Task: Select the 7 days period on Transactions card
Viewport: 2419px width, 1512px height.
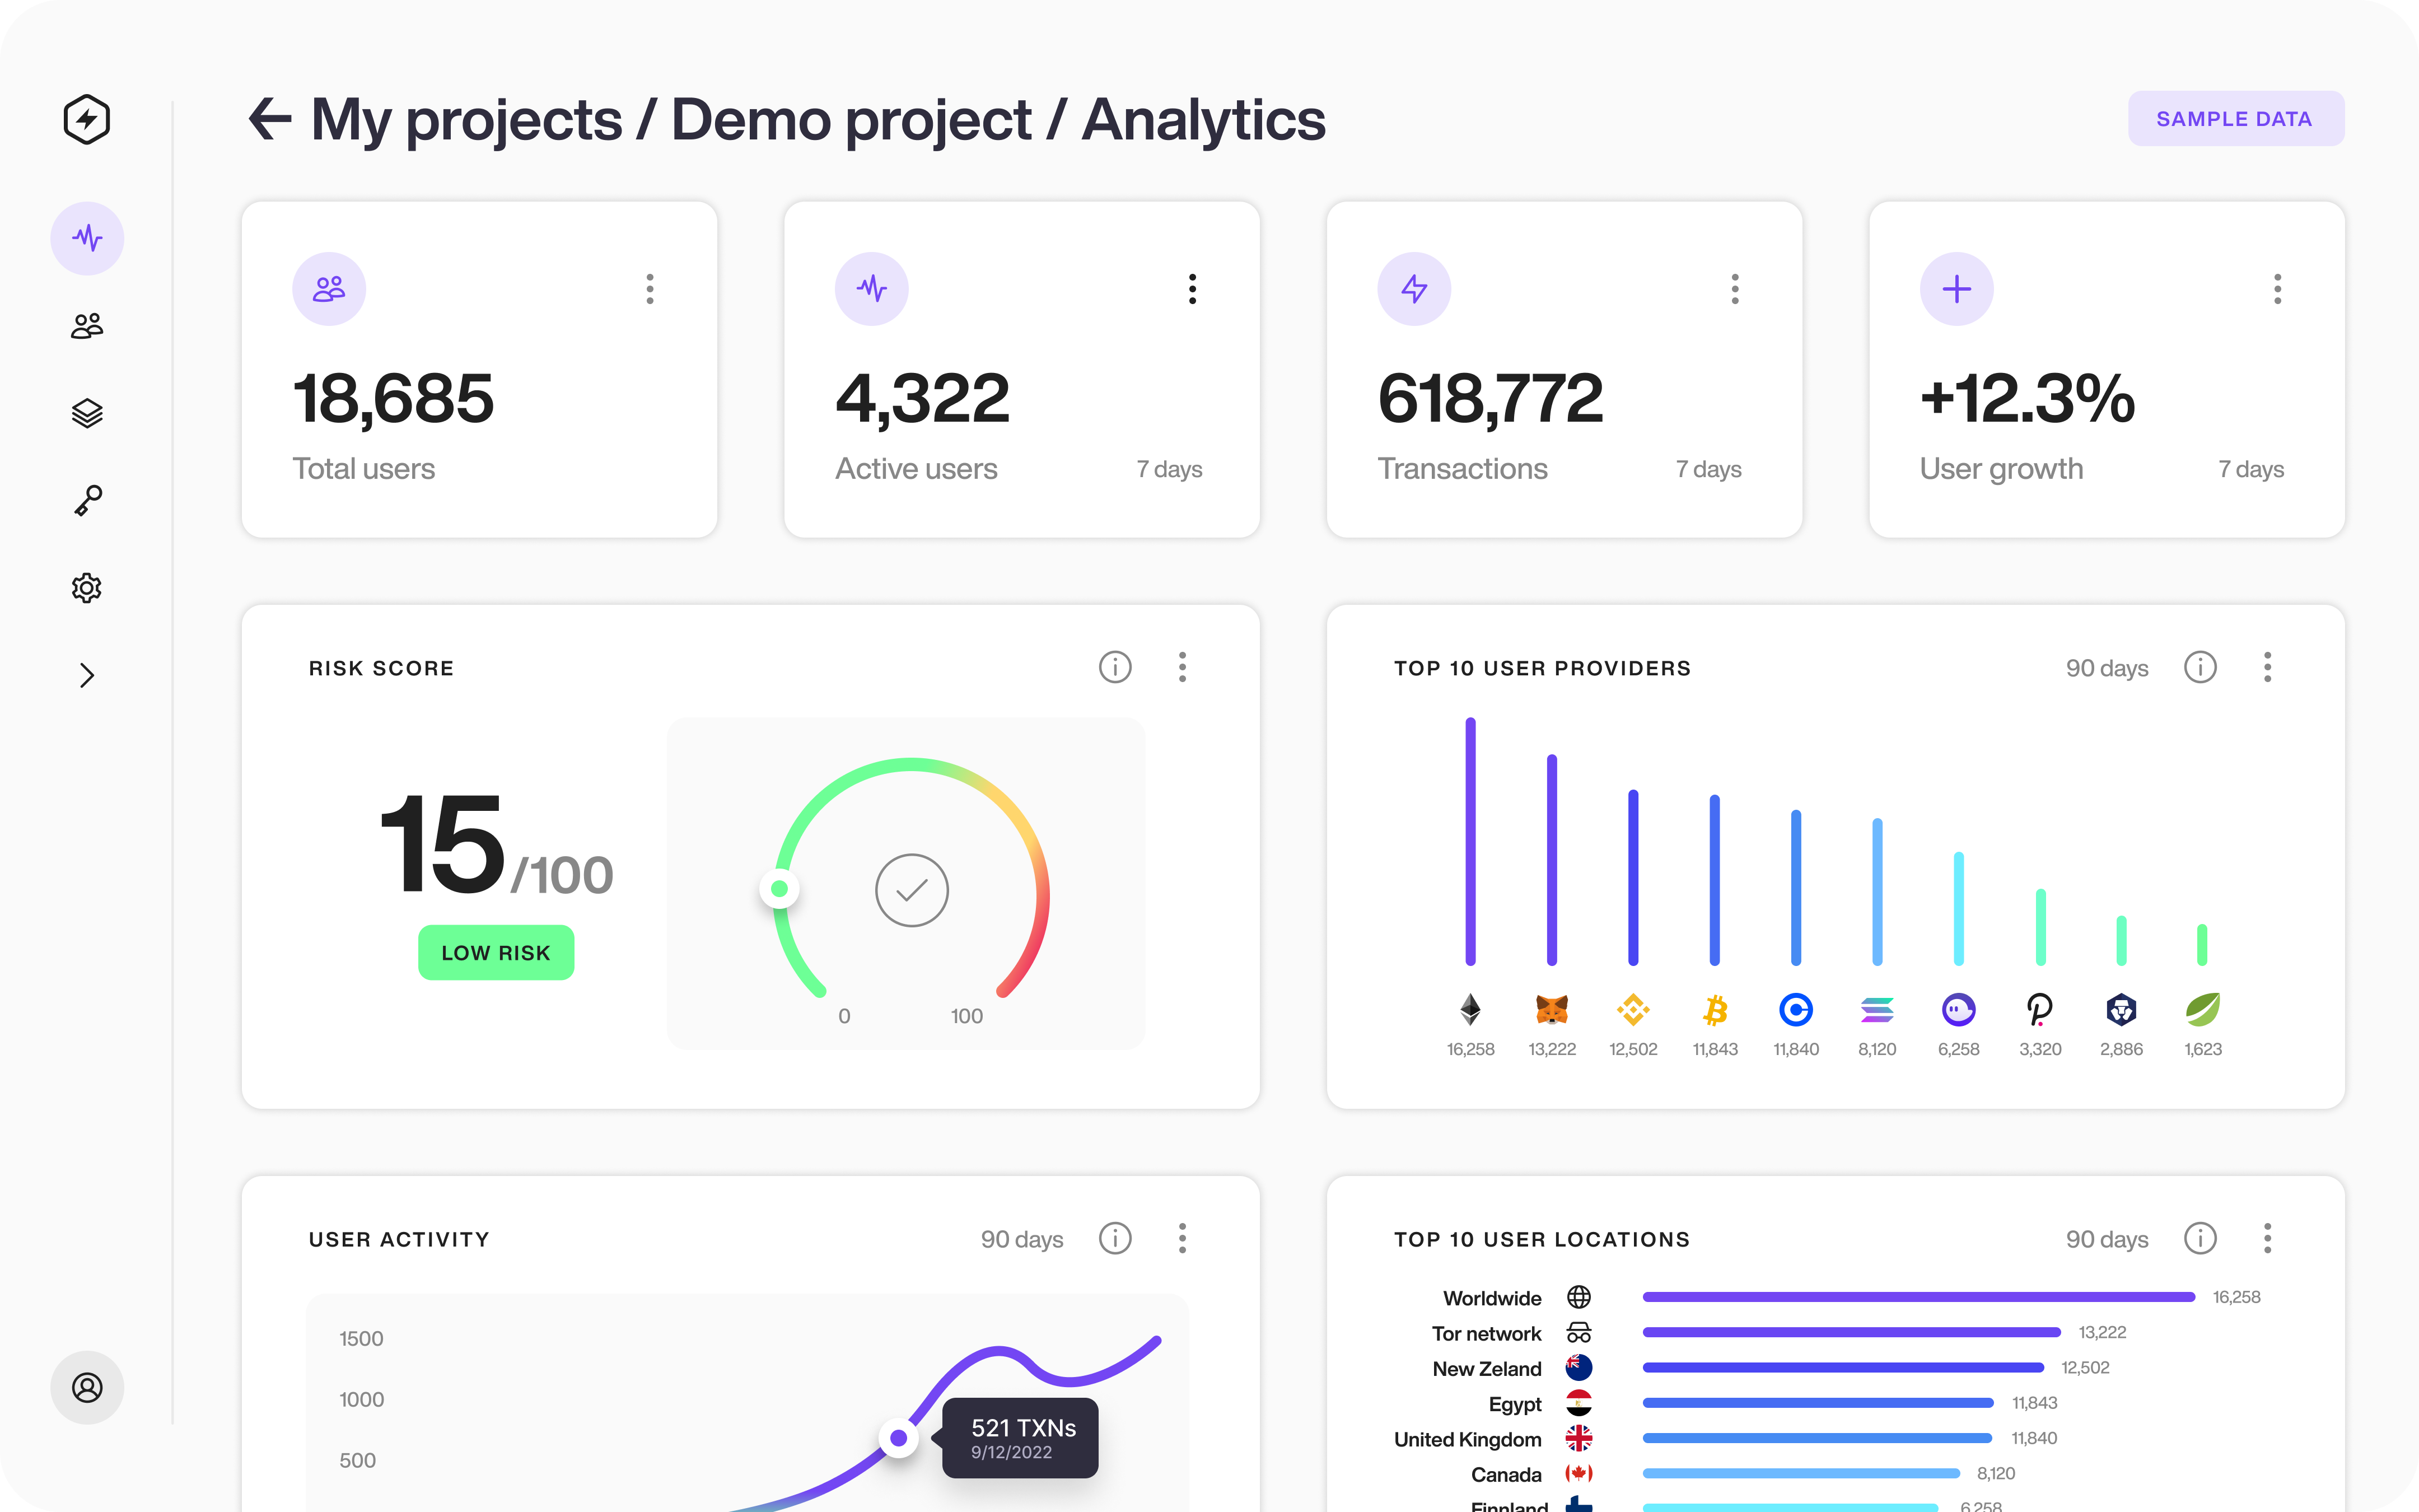Action: (1710, 468)
